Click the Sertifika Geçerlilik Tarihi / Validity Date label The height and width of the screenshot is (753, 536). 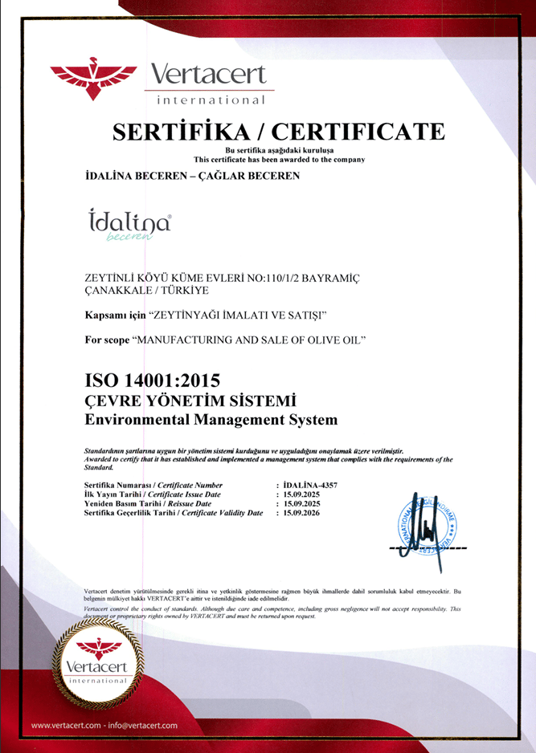coord(174,513)
